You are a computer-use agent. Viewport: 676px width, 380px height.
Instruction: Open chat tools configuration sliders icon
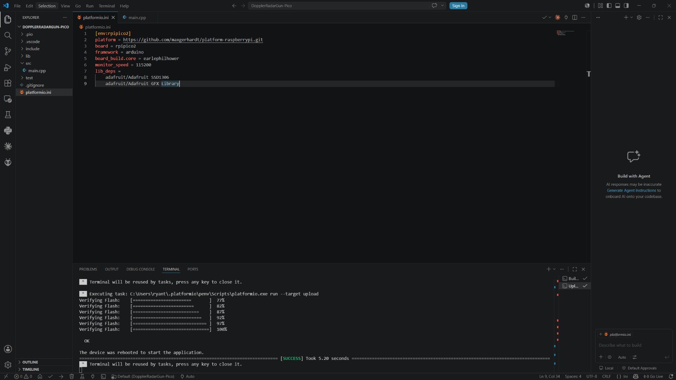click(x=635, y=357)
